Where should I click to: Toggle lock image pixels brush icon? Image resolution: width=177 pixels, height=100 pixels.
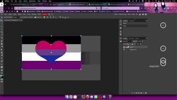(x=129, y=44)
